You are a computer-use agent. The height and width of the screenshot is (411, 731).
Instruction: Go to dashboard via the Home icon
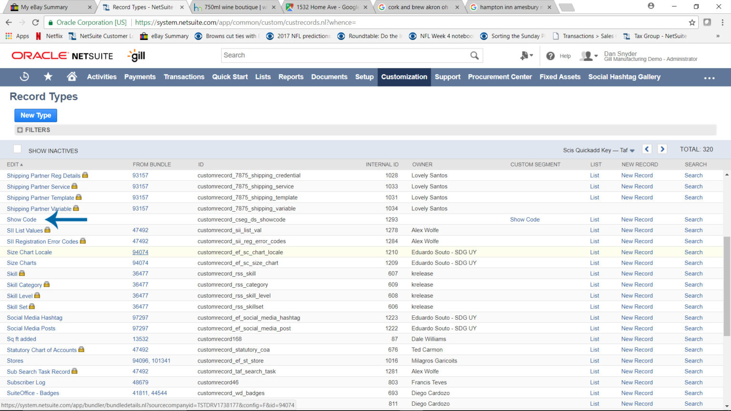pos(71,77)
